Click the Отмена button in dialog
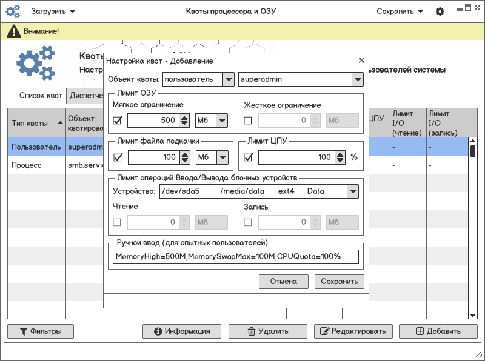 click(x=284, y=282)
